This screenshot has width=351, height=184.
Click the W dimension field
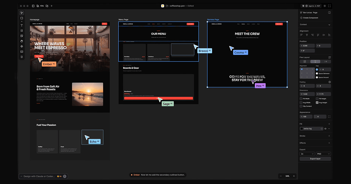pos(307,94)
